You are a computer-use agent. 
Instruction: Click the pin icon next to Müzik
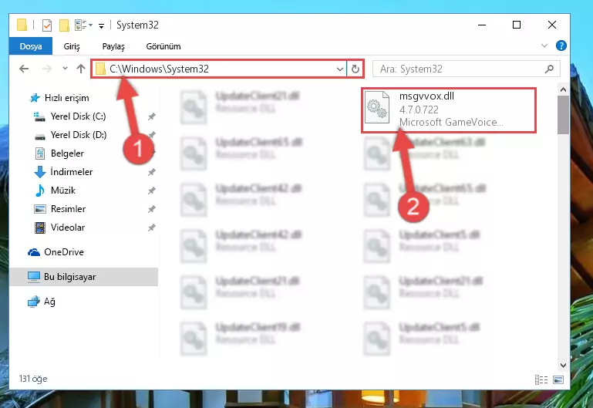tap(152, 191)
